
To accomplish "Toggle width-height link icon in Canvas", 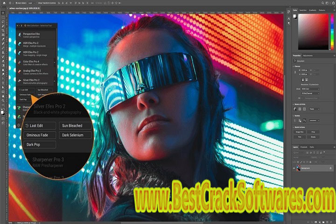I will click(295, 72).
